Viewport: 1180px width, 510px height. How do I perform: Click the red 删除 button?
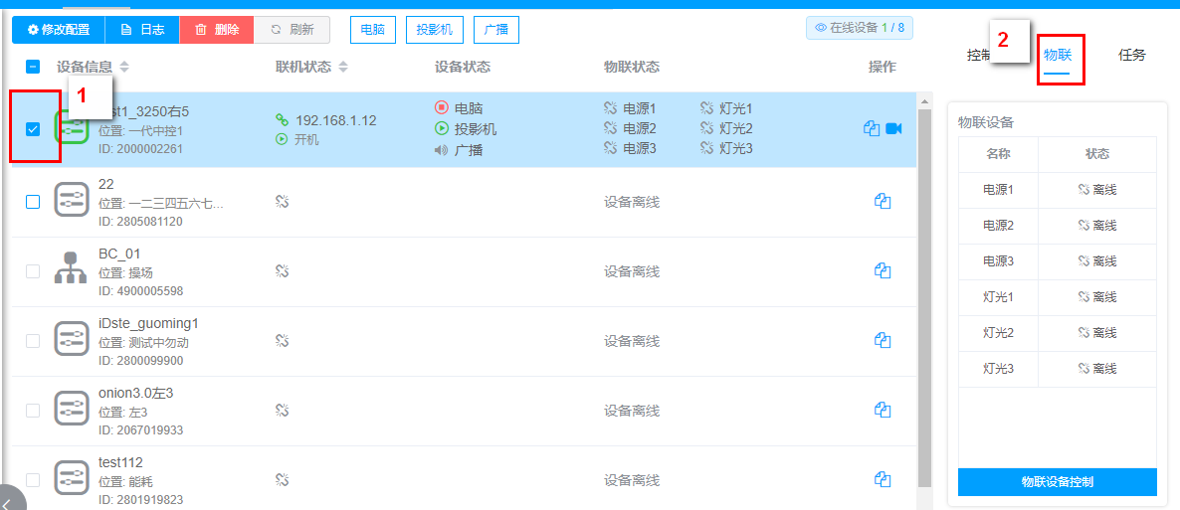216,30
